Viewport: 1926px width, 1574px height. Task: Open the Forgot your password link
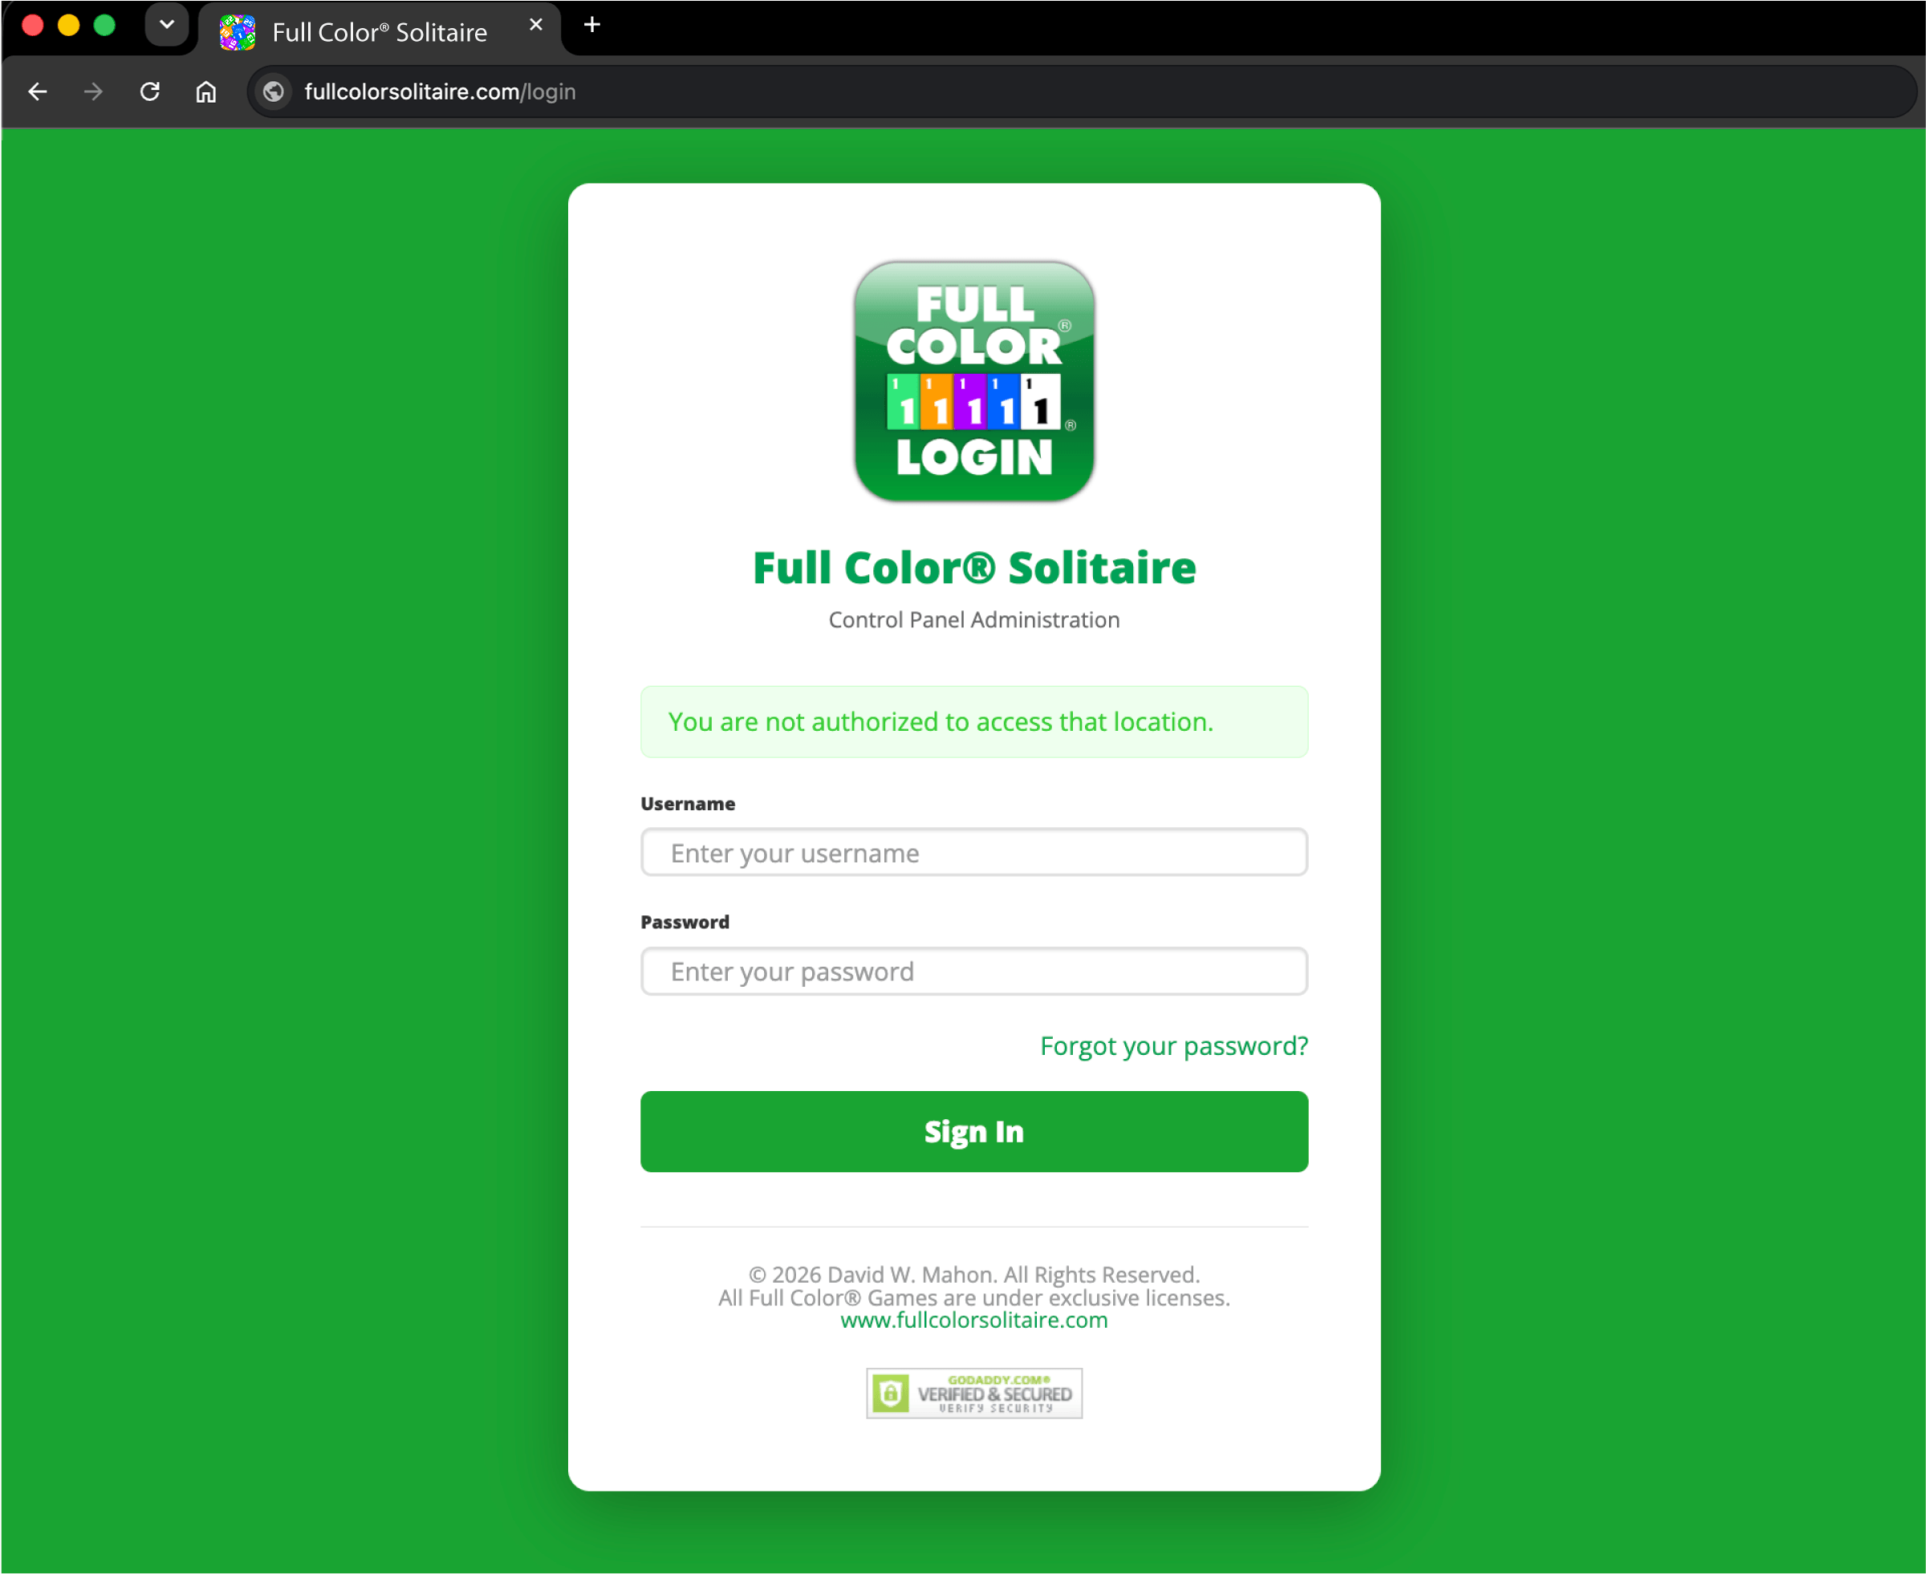[x=1173, y=1045]
